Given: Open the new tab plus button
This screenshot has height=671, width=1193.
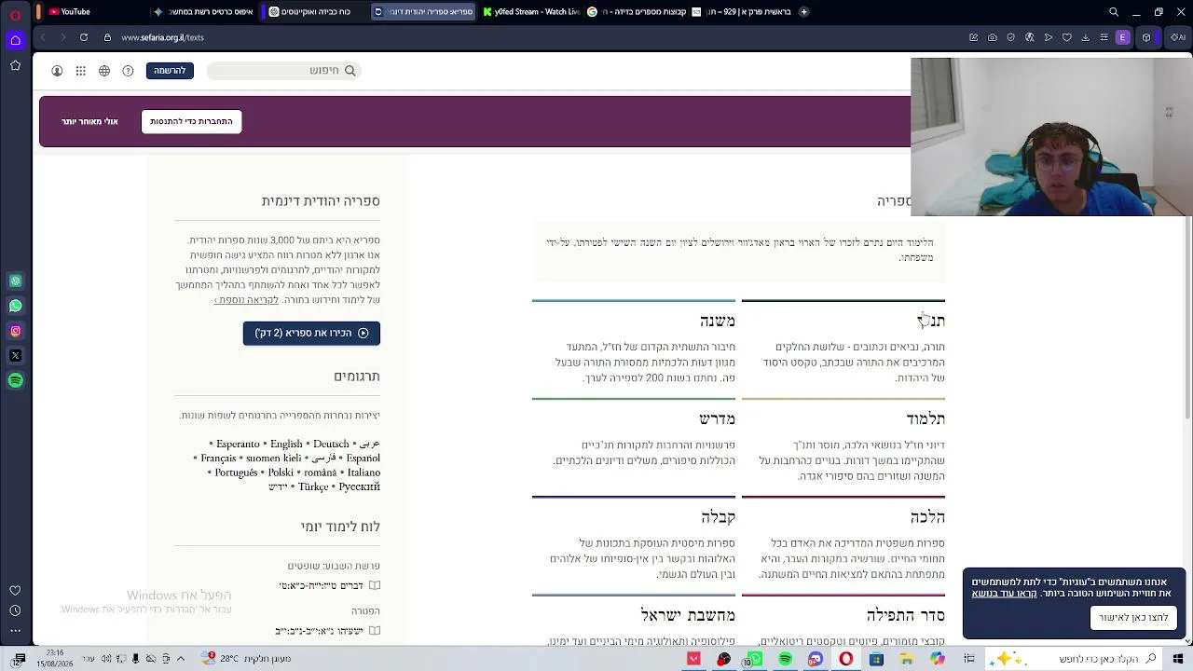Looking at the screenshot, I should coord(803,12).
